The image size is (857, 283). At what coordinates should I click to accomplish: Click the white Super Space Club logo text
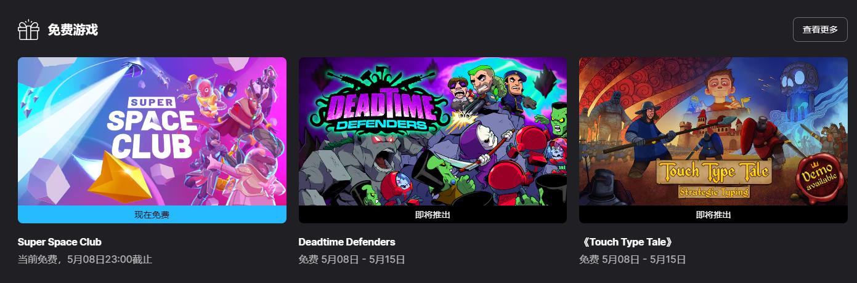coord(152,128)
